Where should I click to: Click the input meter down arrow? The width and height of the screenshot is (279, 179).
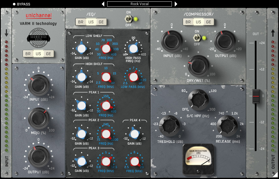[6, 33]
